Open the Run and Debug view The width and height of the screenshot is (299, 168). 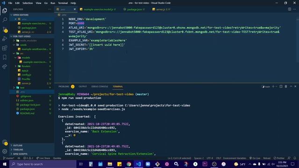click(5, 38)
